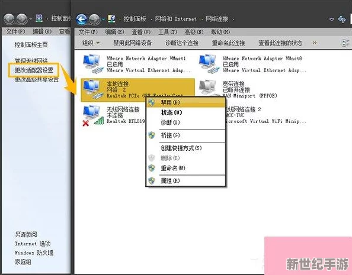Click 网络连接 breadcrumb in address bar

click(217, 19)
